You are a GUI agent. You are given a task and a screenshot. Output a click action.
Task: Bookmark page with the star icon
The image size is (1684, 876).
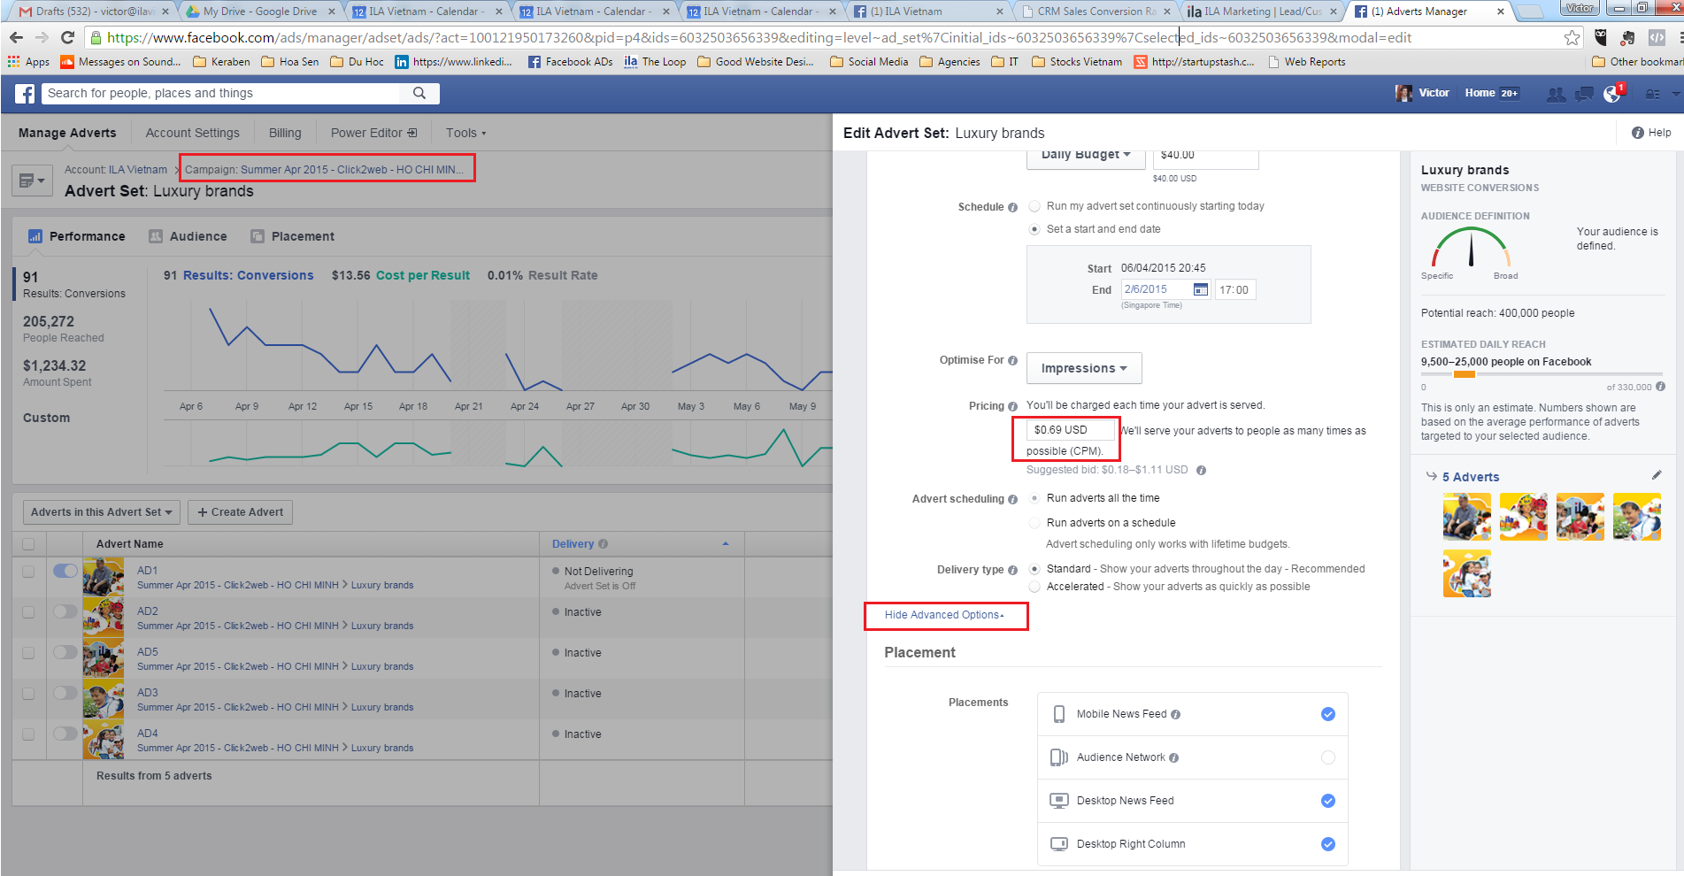coord(1572,37)
